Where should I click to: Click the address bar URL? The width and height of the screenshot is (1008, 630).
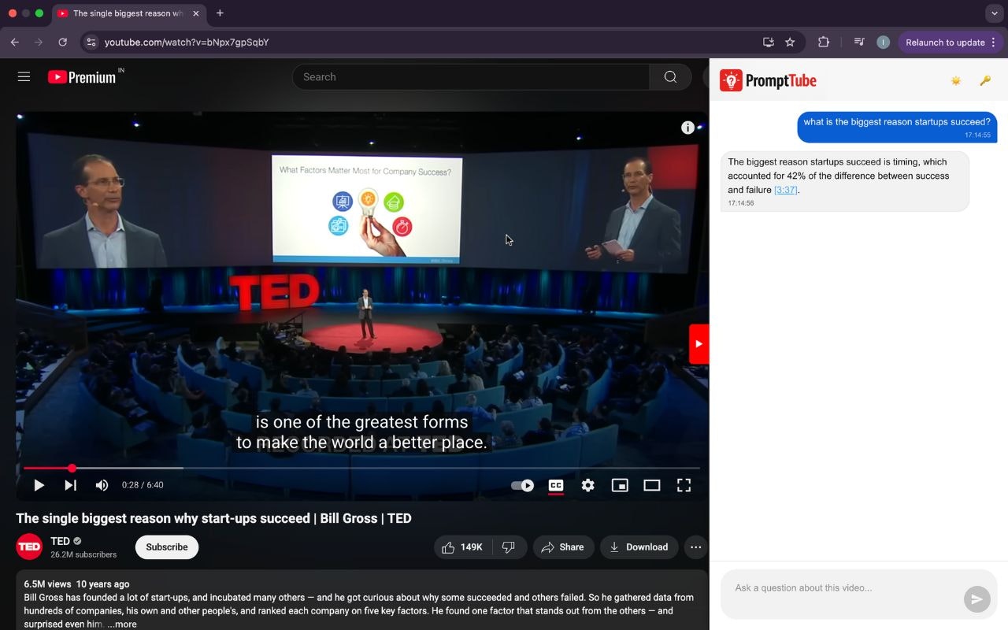pyautogui.click(x=187, y=43)
